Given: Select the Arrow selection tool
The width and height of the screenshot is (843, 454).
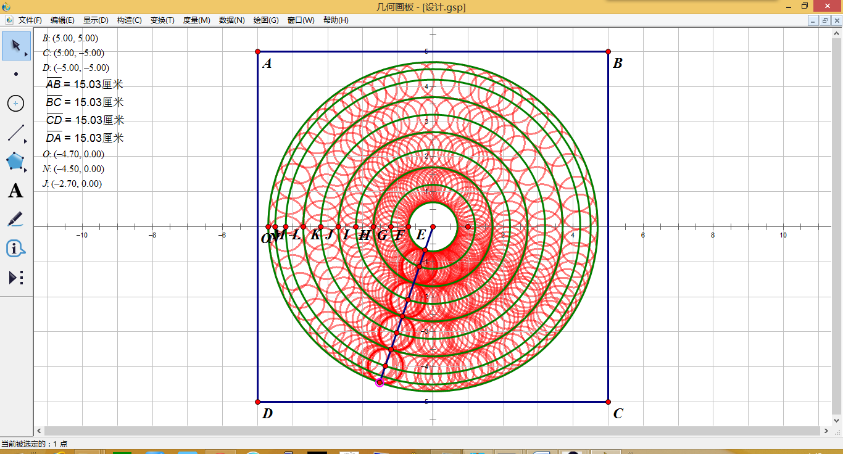Looking at the screenshot, I should click(x=16, y=46).
